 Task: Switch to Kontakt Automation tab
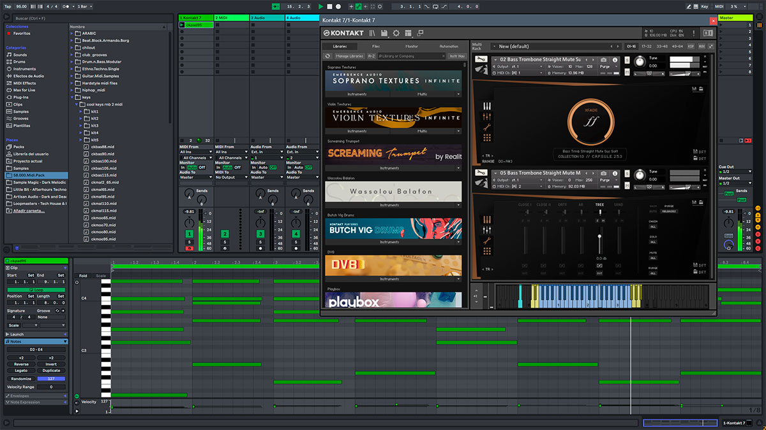[x=449, y=47]
